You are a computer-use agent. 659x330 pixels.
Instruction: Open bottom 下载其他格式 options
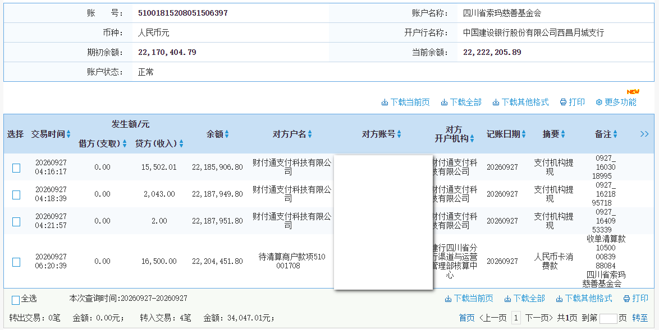[x=584, y=299]
